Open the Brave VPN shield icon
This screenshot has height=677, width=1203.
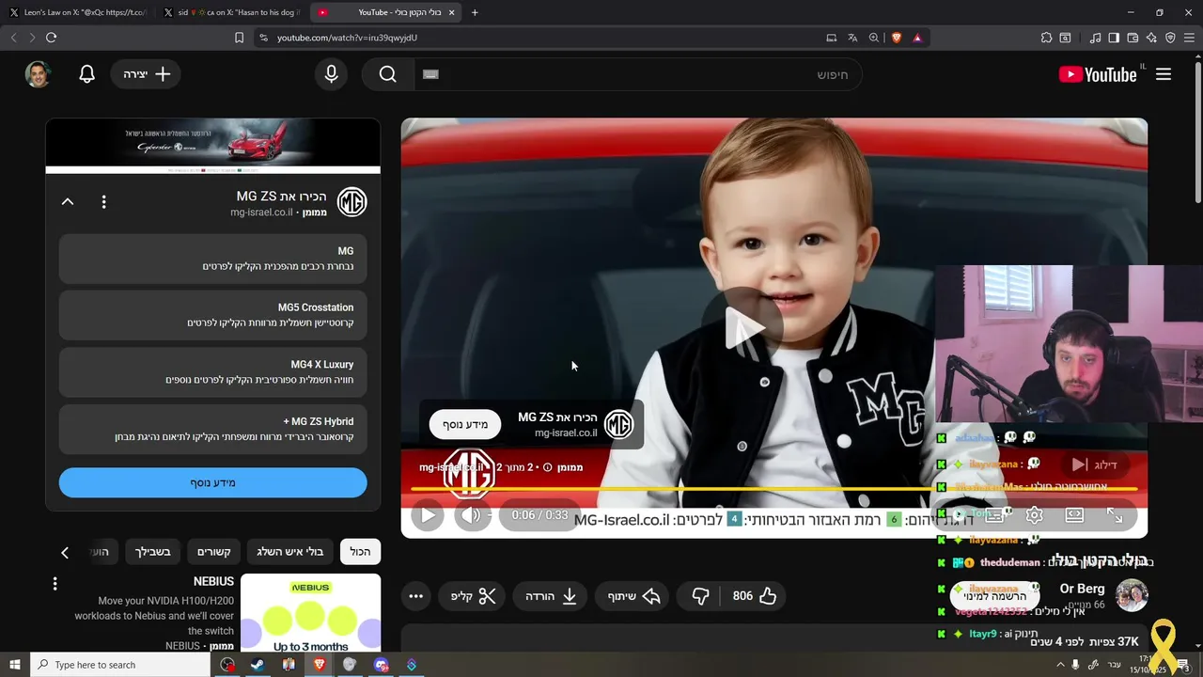click(x=1170, y=38)
